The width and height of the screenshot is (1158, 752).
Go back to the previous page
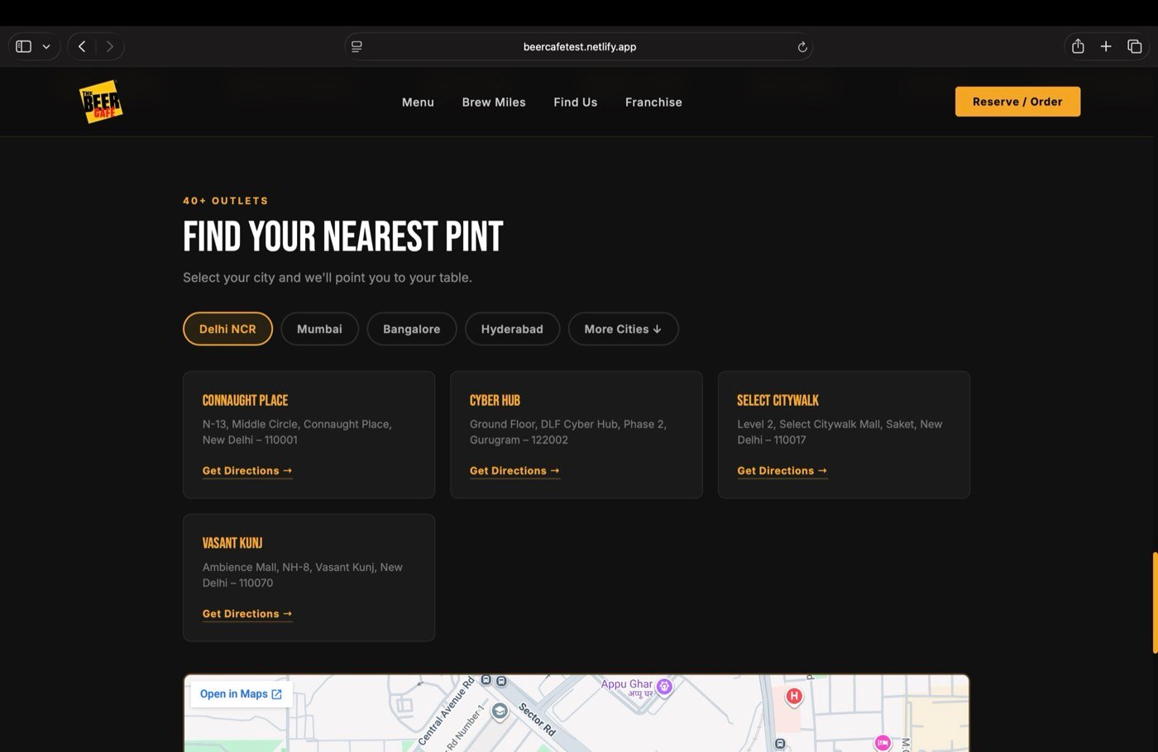(82, 46)
